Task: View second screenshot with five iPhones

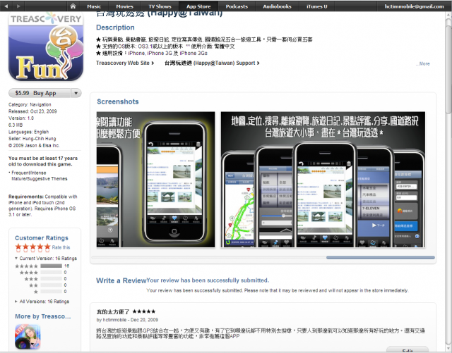Action: 323,180
